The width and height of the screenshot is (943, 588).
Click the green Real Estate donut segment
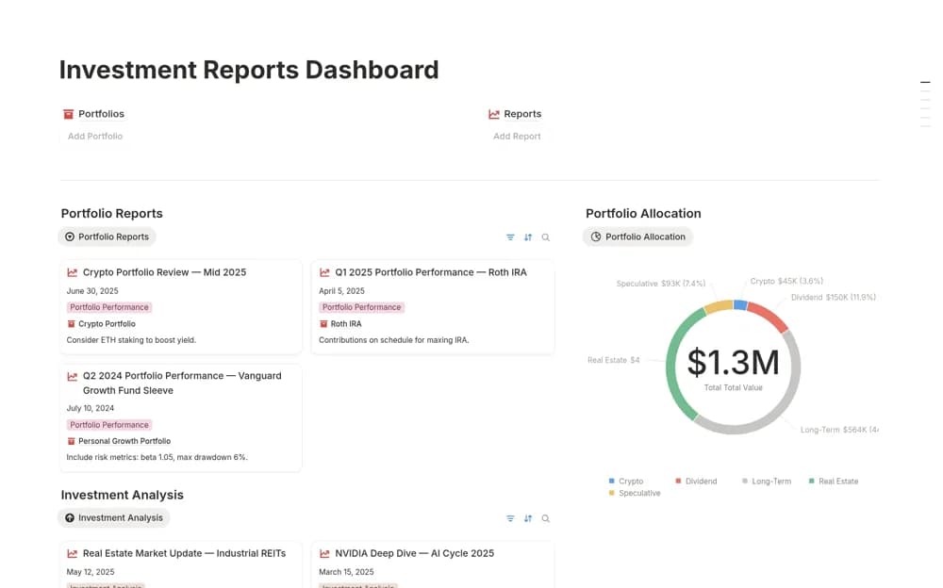(x=673, y=361)
